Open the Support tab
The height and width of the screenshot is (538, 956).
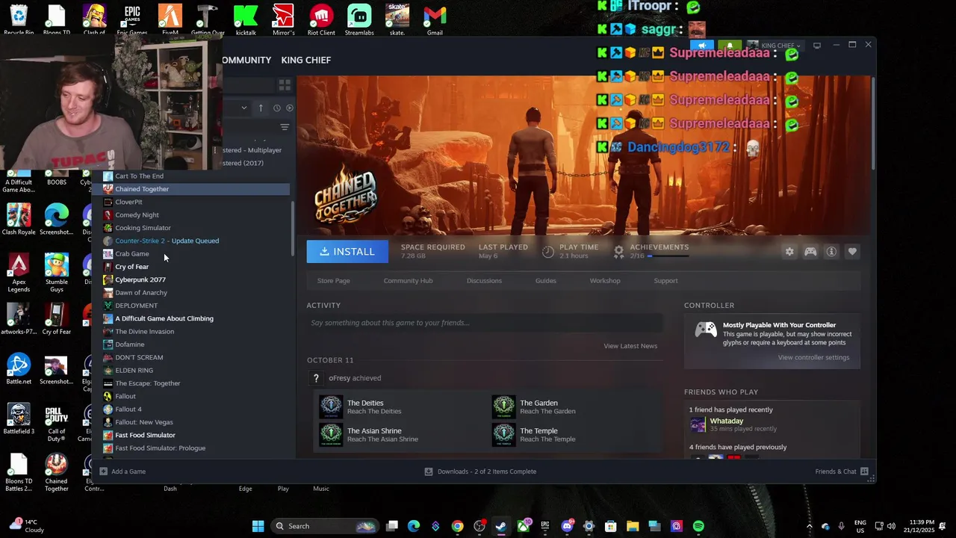665,281
